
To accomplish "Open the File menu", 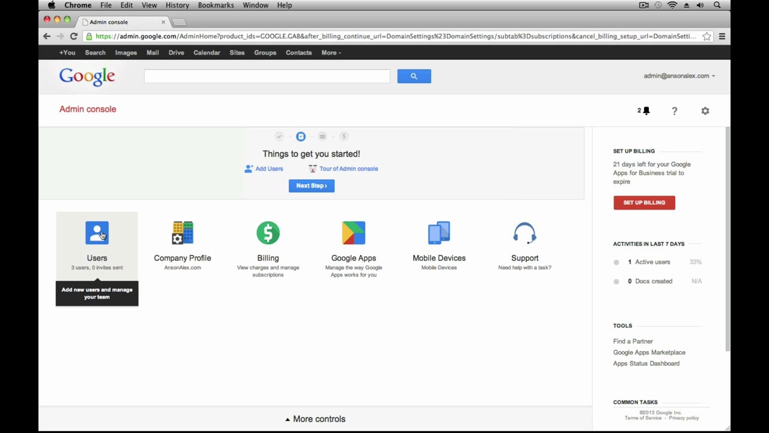I will point(106,5).
